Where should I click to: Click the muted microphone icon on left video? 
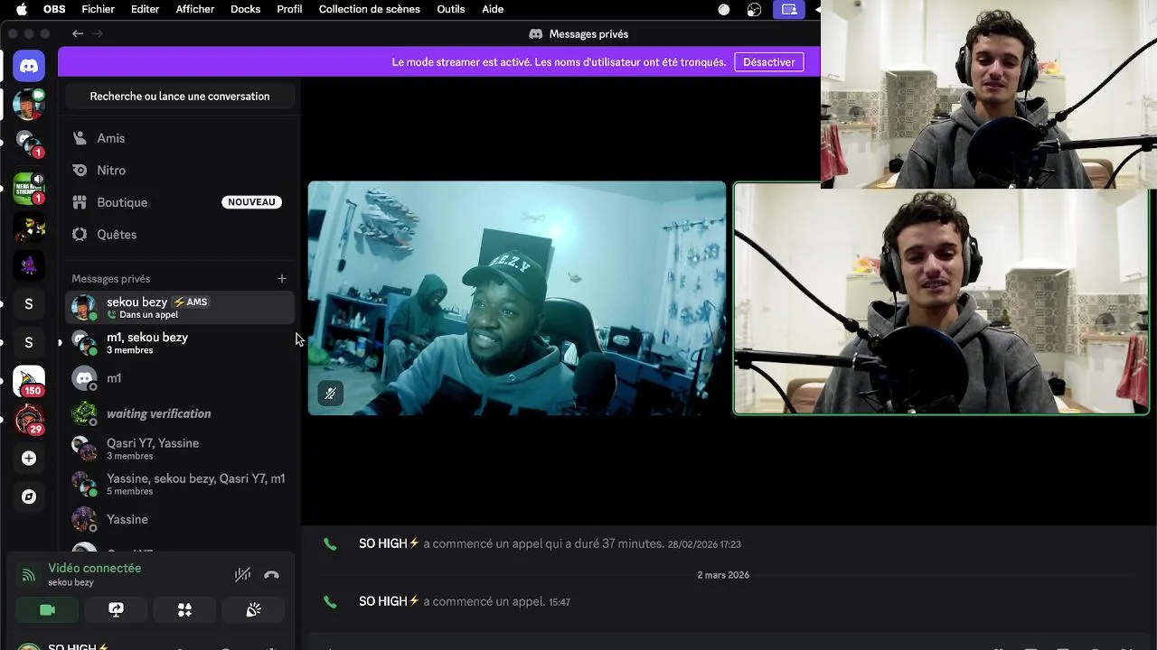pos(330,394)
